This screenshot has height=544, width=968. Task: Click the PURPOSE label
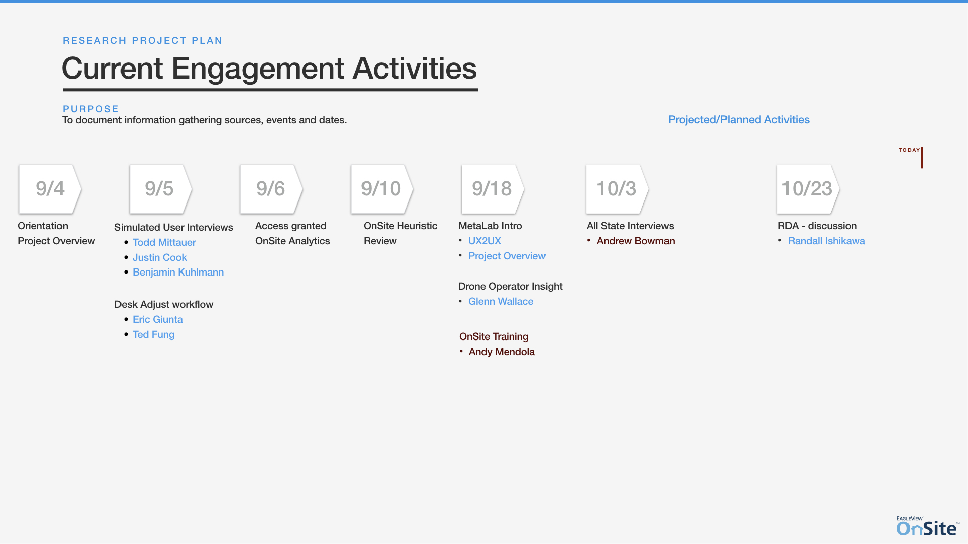pyautogui.click(x=91, y=109)
